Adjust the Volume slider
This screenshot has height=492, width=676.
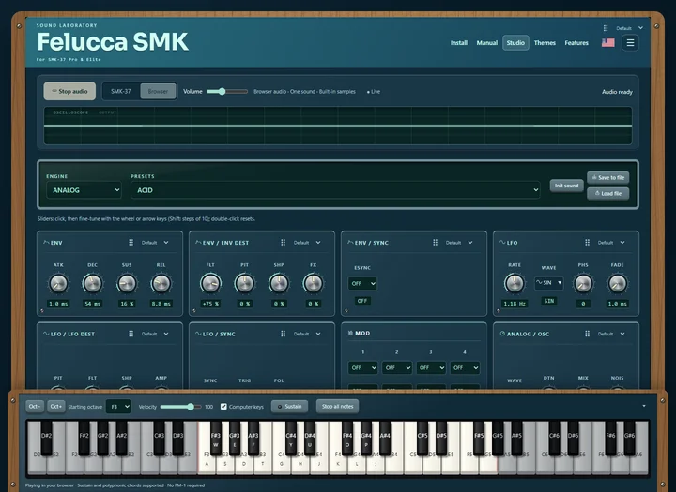point(227,91)
